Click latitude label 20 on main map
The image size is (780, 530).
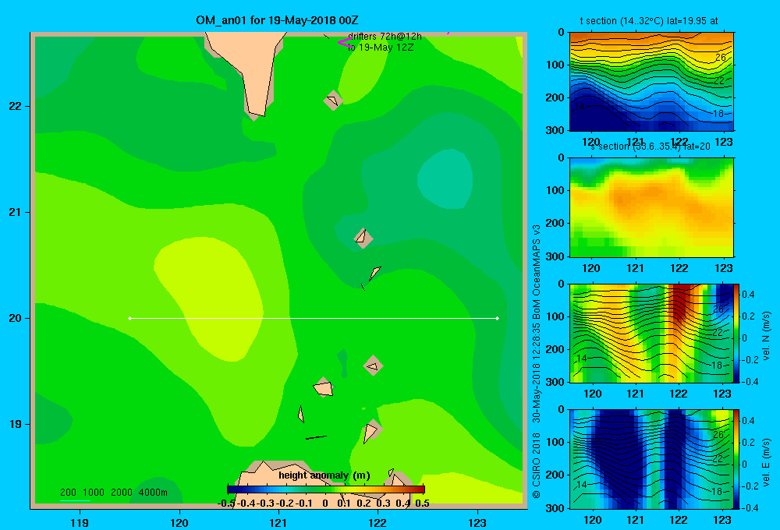coord(16,318)
